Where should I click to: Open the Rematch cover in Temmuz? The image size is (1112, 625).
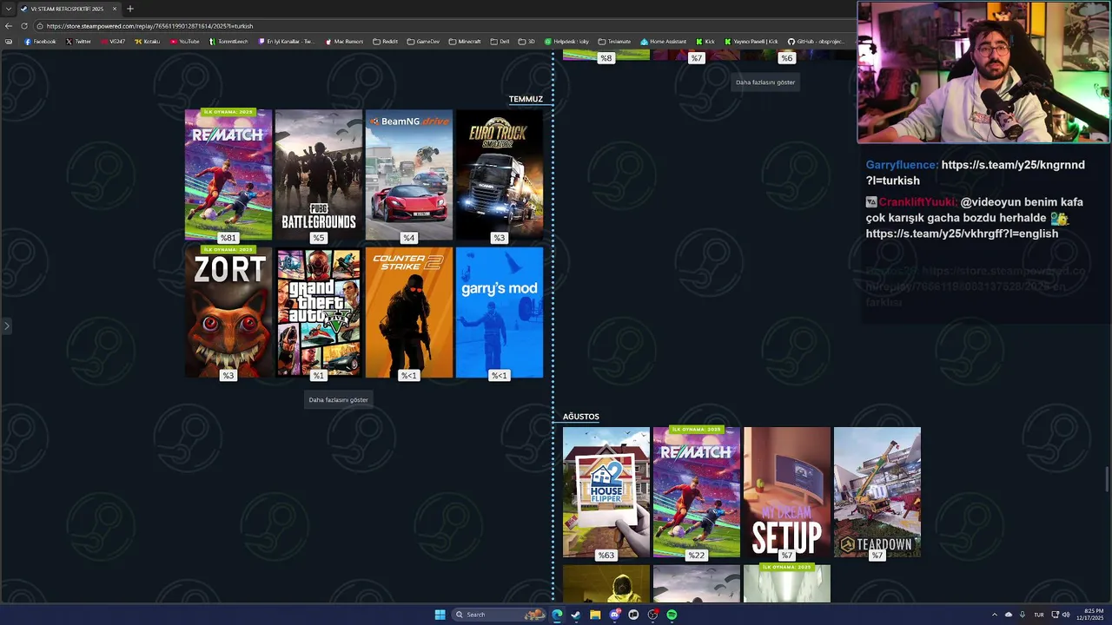click(228, 174)
